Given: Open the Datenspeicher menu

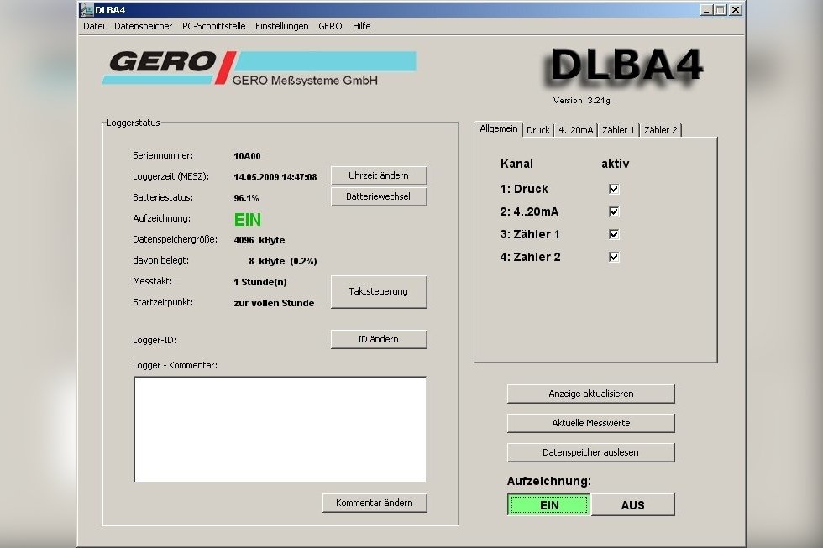Looking at the screenshot, I should coord(144,26).
